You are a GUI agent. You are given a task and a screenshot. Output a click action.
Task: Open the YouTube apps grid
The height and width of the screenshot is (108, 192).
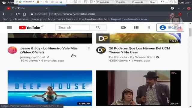pos(136,28)
